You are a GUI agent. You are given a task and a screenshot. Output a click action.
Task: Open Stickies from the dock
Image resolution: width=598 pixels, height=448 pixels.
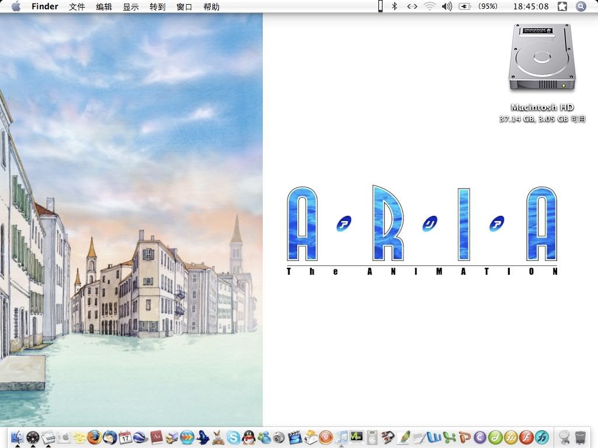pos(79,437)
